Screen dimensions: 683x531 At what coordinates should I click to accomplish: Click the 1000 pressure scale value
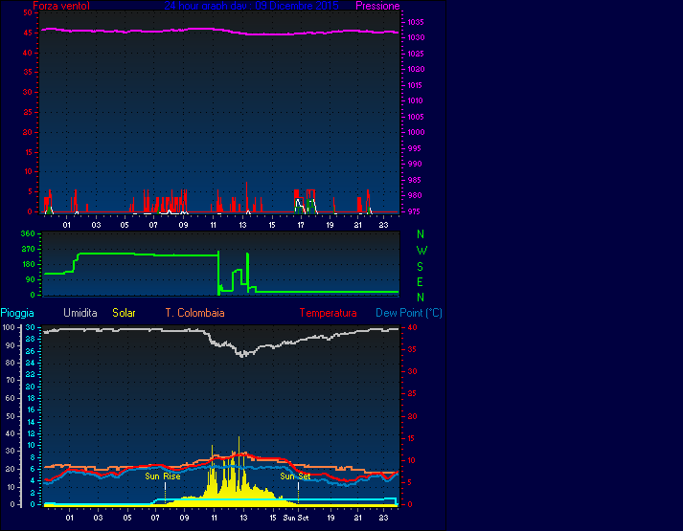pyautogui.click(x=416, y=132)
